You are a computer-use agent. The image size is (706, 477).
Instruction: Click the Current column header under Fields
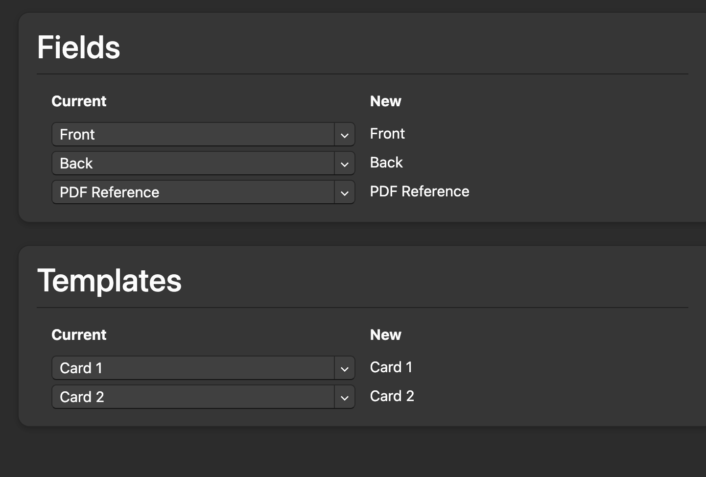[x=79, y=101]
